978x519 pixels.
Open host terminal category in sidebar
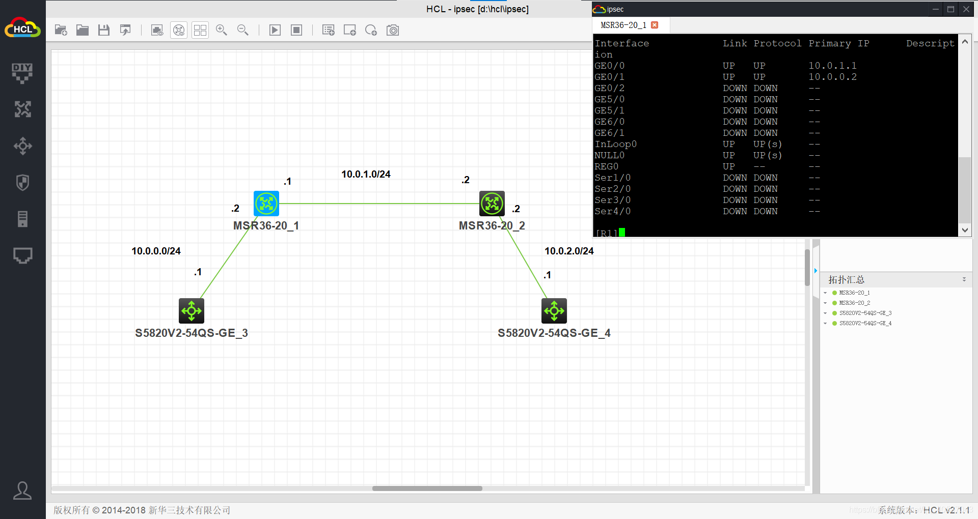click(x=22, y=255)
